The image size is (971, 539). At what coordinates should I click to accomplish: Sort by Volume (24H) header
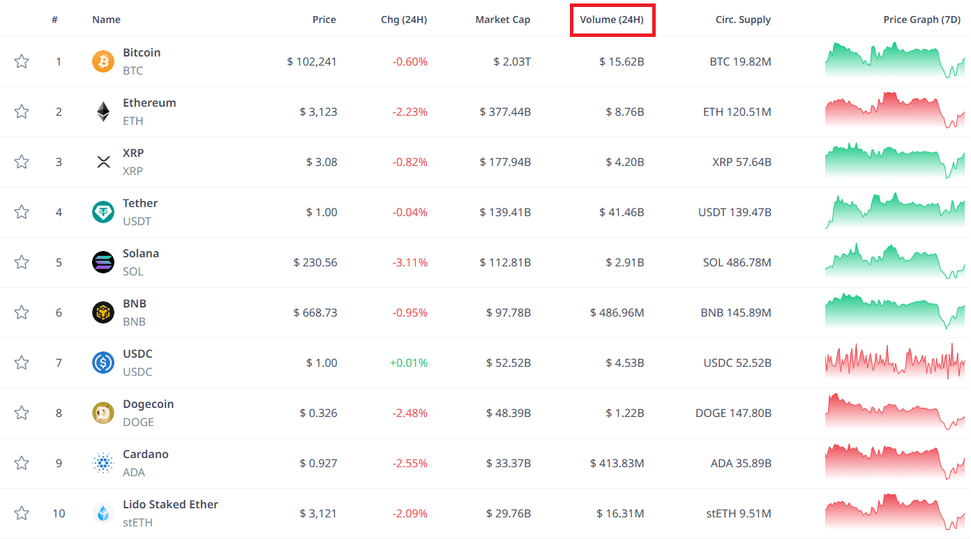tap(612, 20)
